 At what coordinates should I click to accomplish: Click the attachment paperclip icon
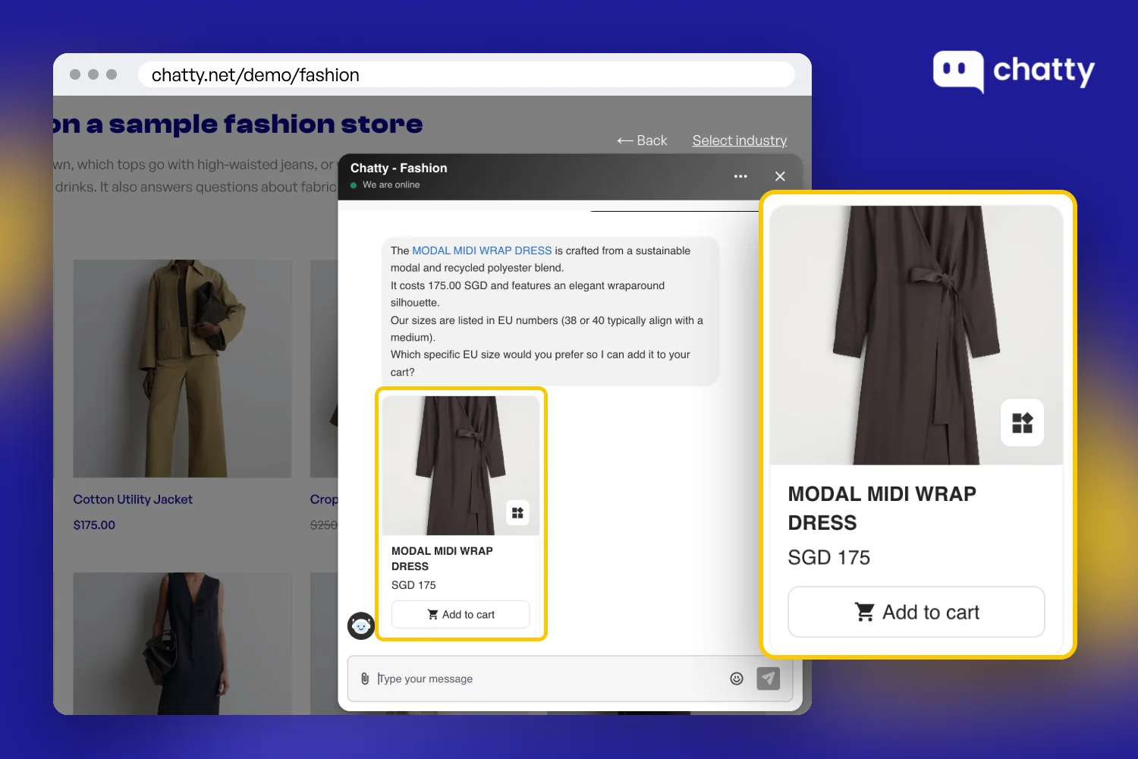(365, 679)
